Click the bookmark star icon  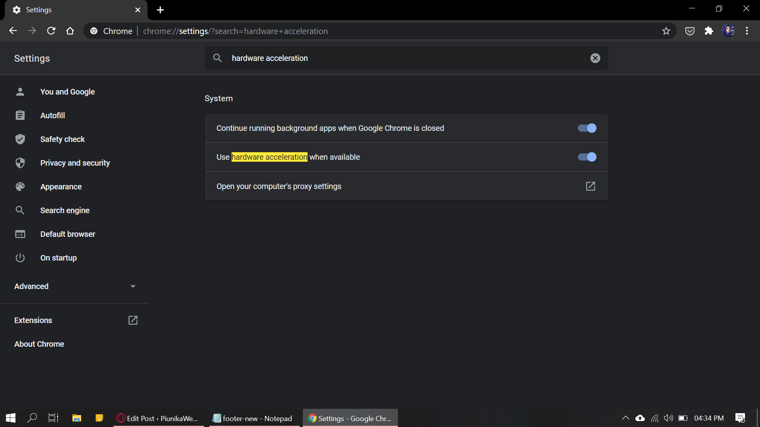pyautogui.click(x=666, y=31)
